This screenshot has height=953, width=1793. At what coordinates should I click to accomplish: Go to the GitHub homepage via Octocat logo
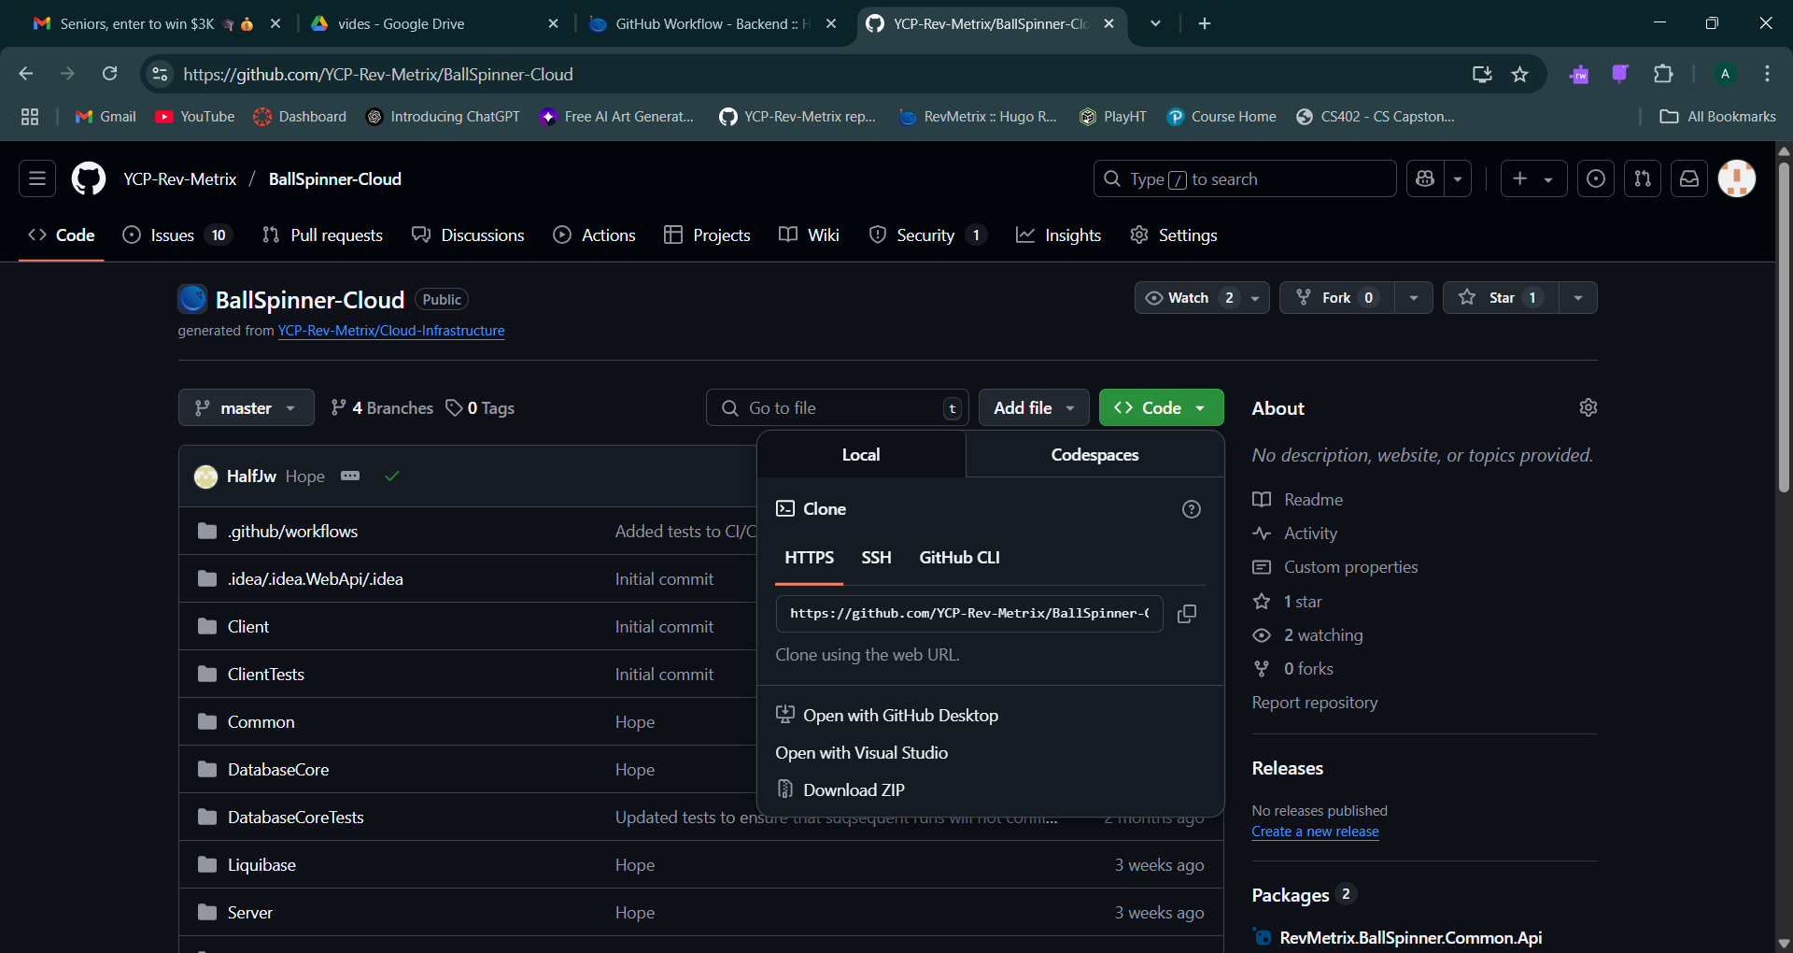tap(89, 178)
